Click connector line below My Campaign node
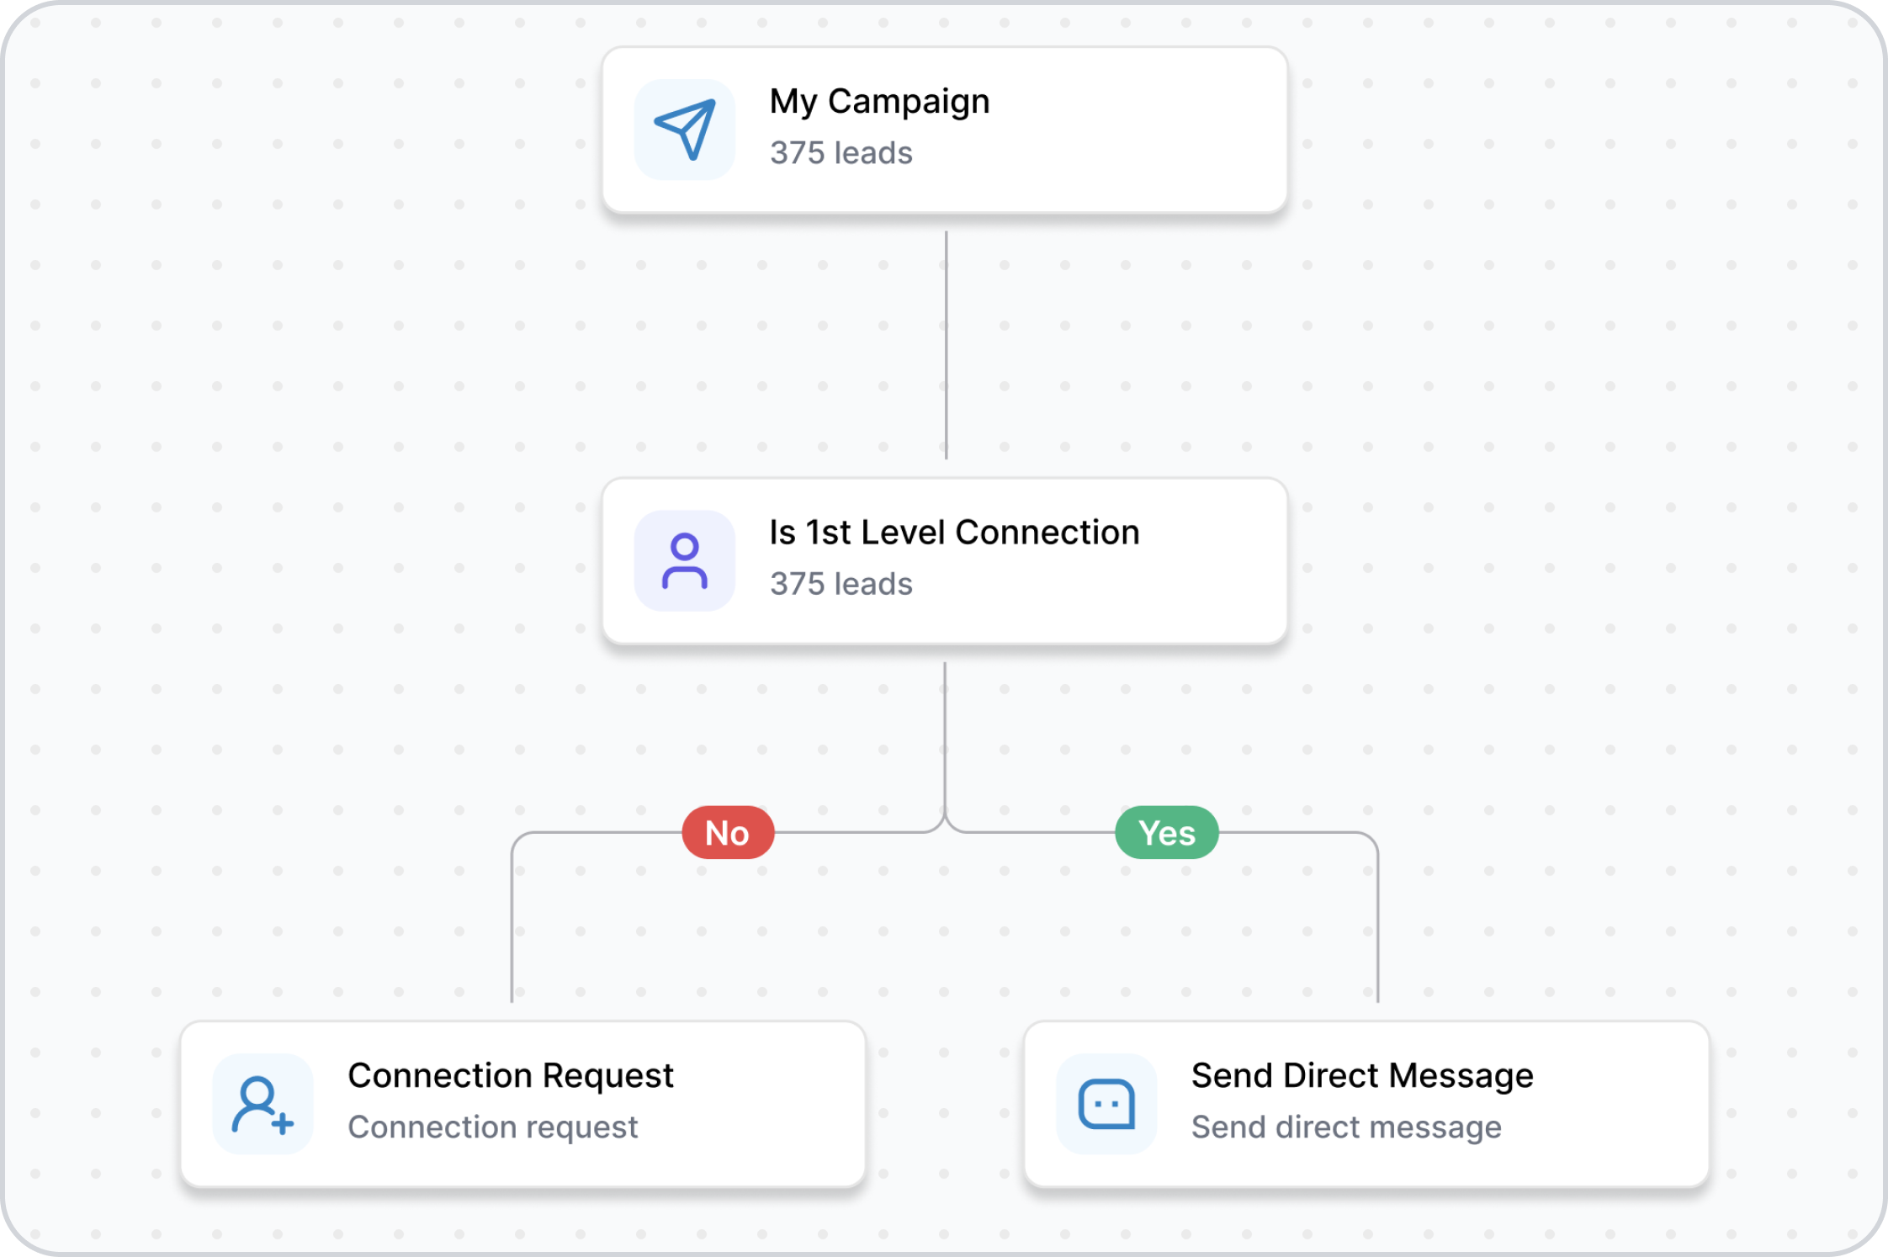This screenshot has width=1888, height=1257. 947,345
